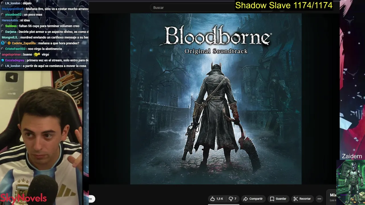Save the video with the Guardar button
The height and width of the screenshot is (205, 365).
[x=278, y=199]
